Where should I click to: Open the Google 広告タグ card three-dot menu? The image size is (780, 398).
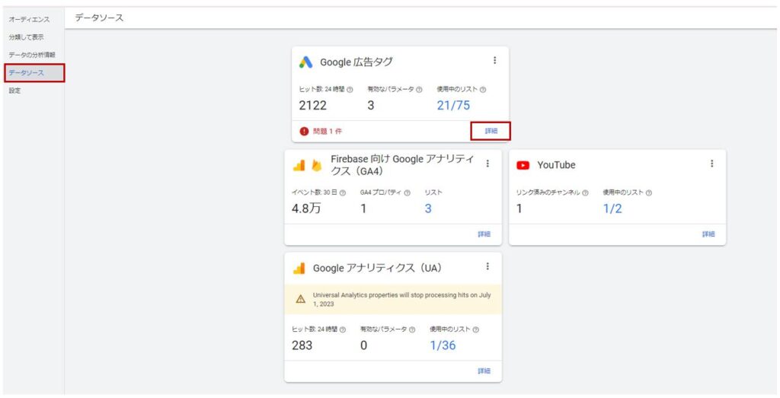pos(494,61)
